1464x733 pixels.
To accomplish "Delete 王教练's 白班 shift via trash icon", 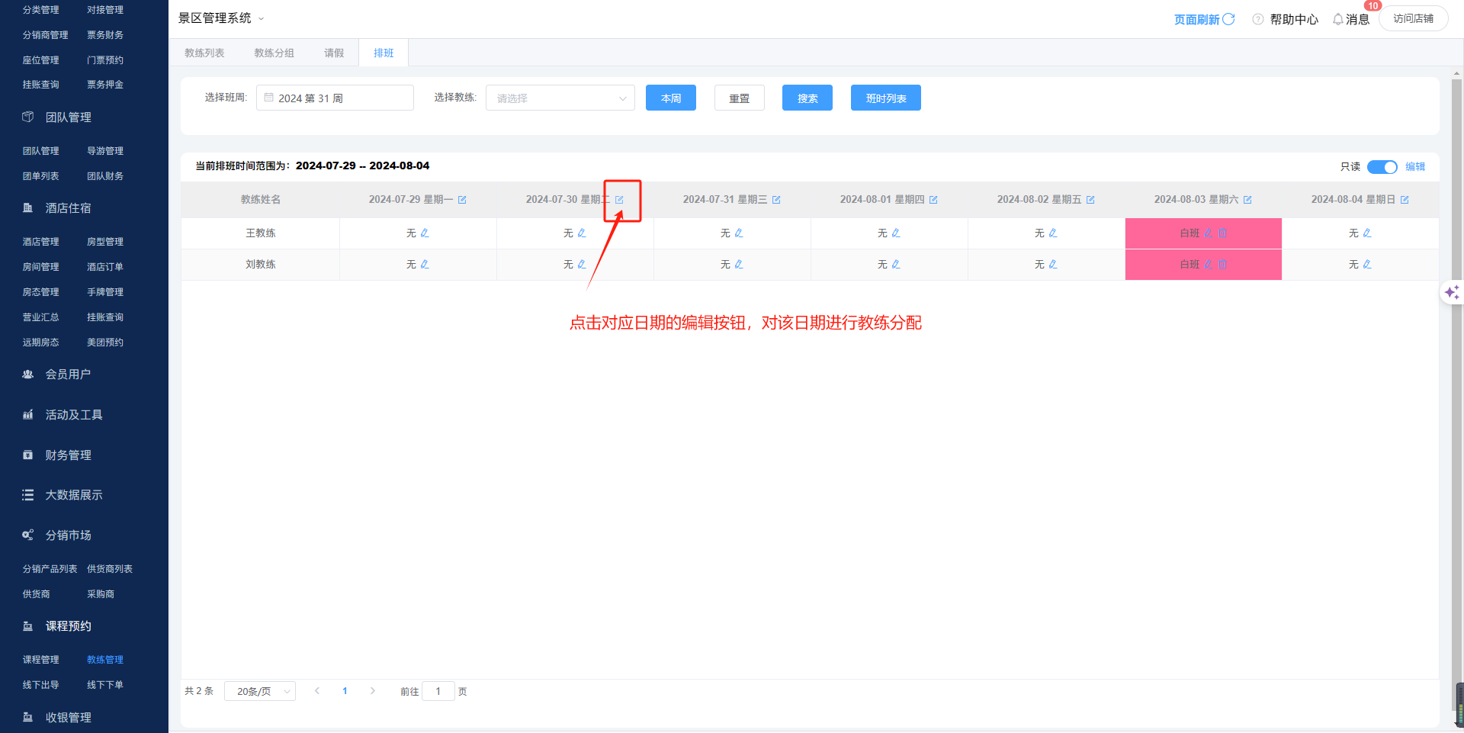I will click(x=1223, y=233).
